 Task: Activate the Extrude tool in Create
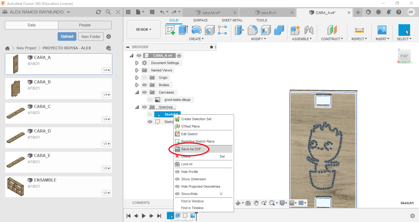coord(183,30)
